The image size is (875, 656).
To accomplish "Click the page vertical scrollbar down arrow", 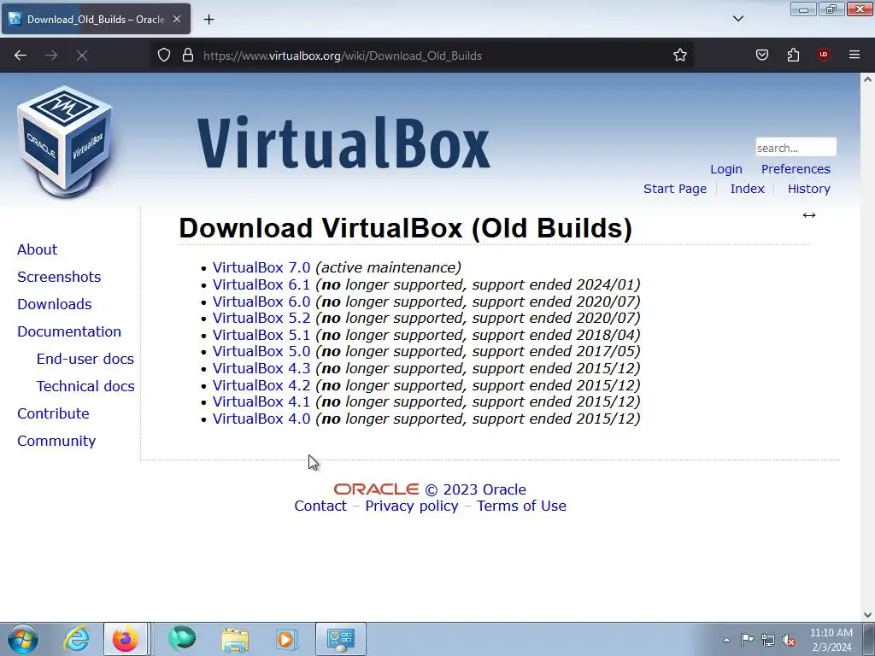I will coord(867,615).
